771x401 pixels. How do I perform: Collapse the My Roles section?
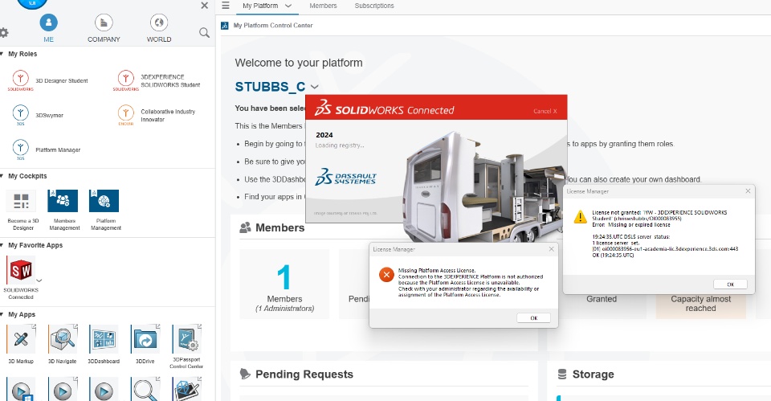2,54
